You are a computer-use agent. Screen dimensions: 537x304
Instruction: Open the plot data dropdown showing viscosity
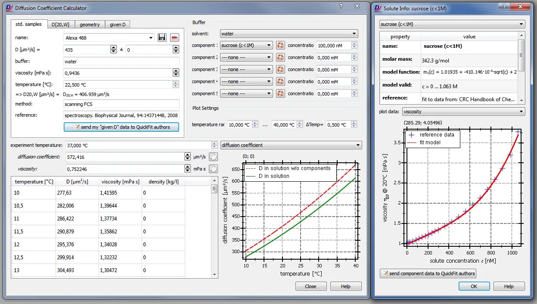point(463,112)
